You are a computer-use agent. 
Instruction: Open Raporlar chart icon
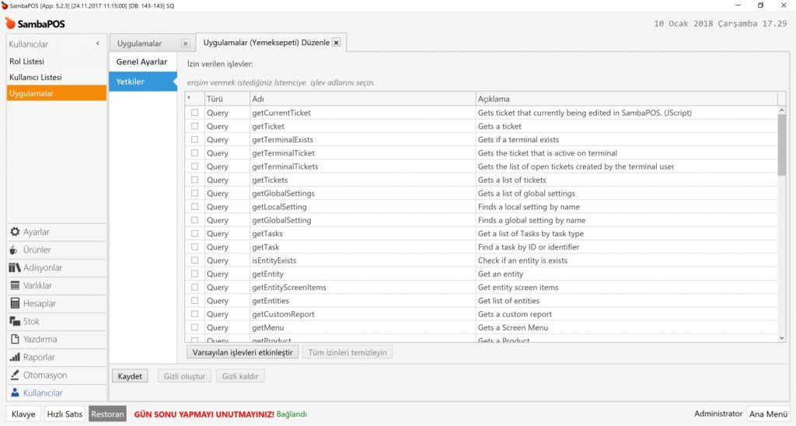pyautogui.click(x=15, y=358)
